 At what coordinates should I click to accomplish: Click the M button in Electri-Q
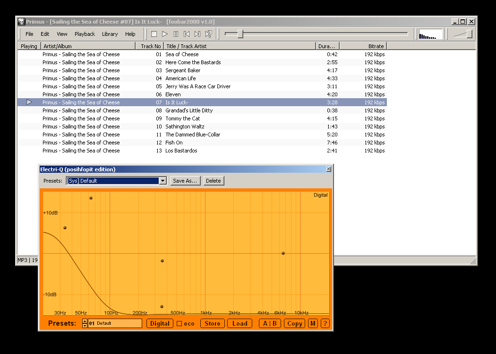click(313, 323)
